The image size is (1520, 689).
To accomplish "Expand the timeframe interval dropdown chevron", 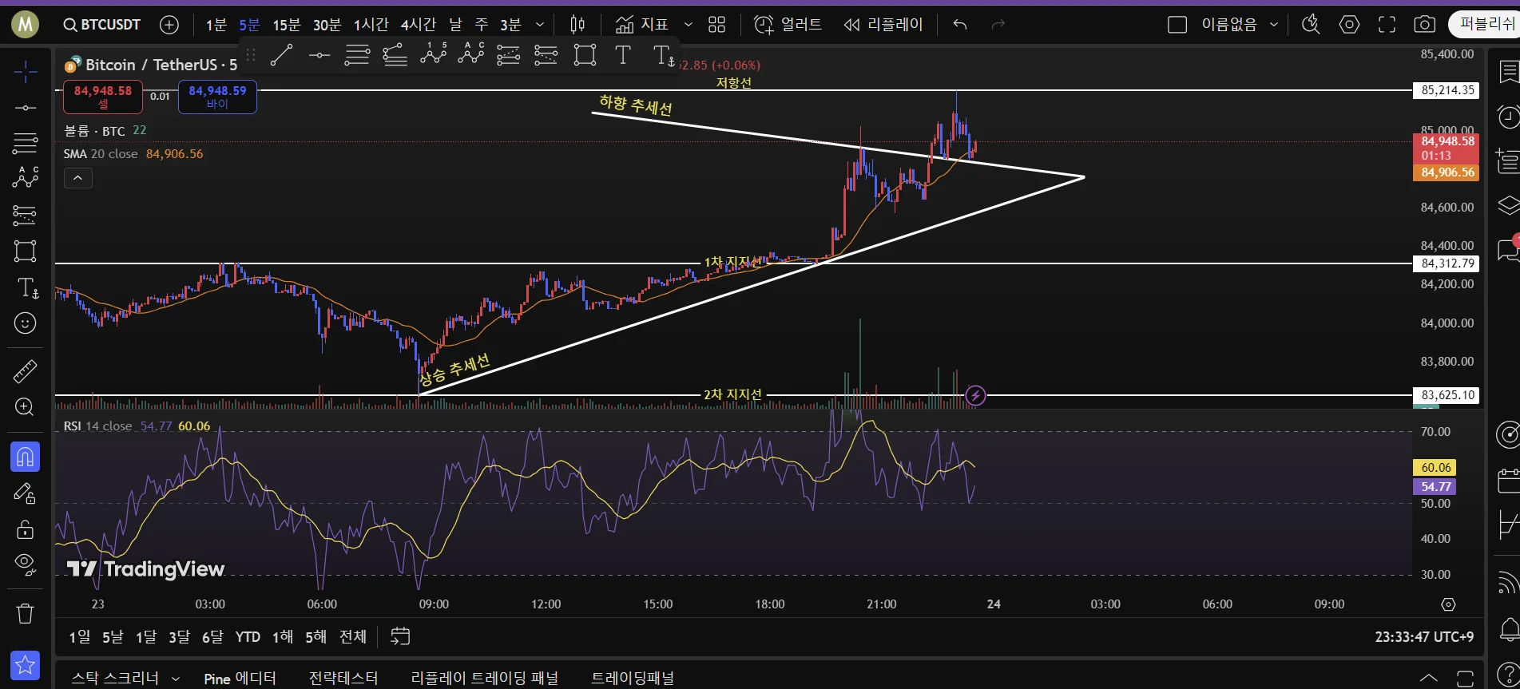I will (x=540, y=25).
